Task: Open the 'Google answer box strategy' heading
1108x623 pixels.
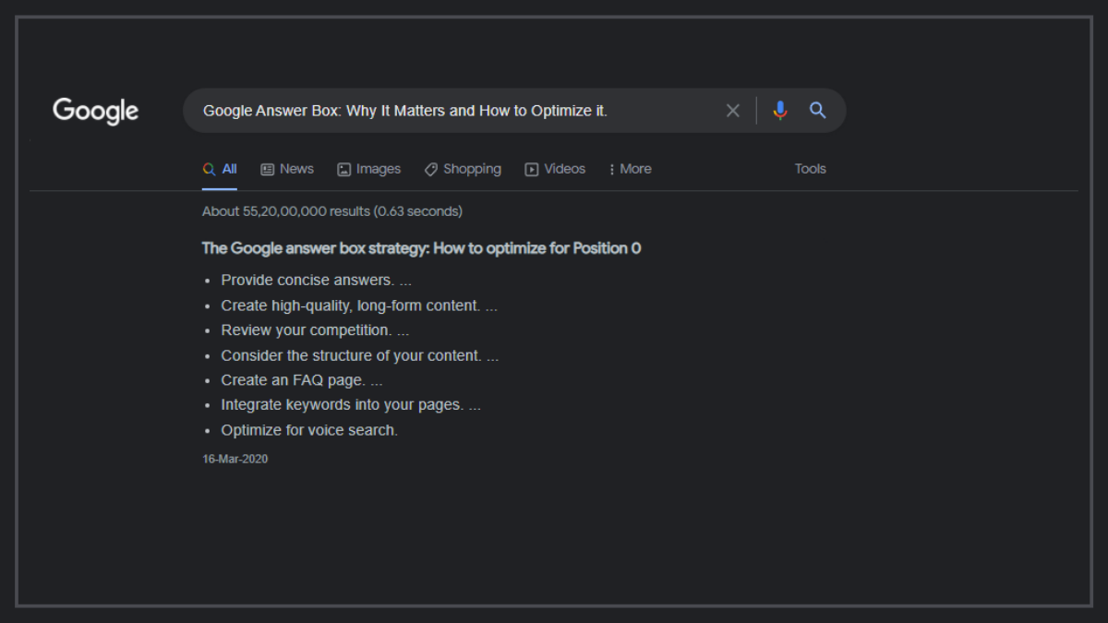Action: (x=421, y=248)
